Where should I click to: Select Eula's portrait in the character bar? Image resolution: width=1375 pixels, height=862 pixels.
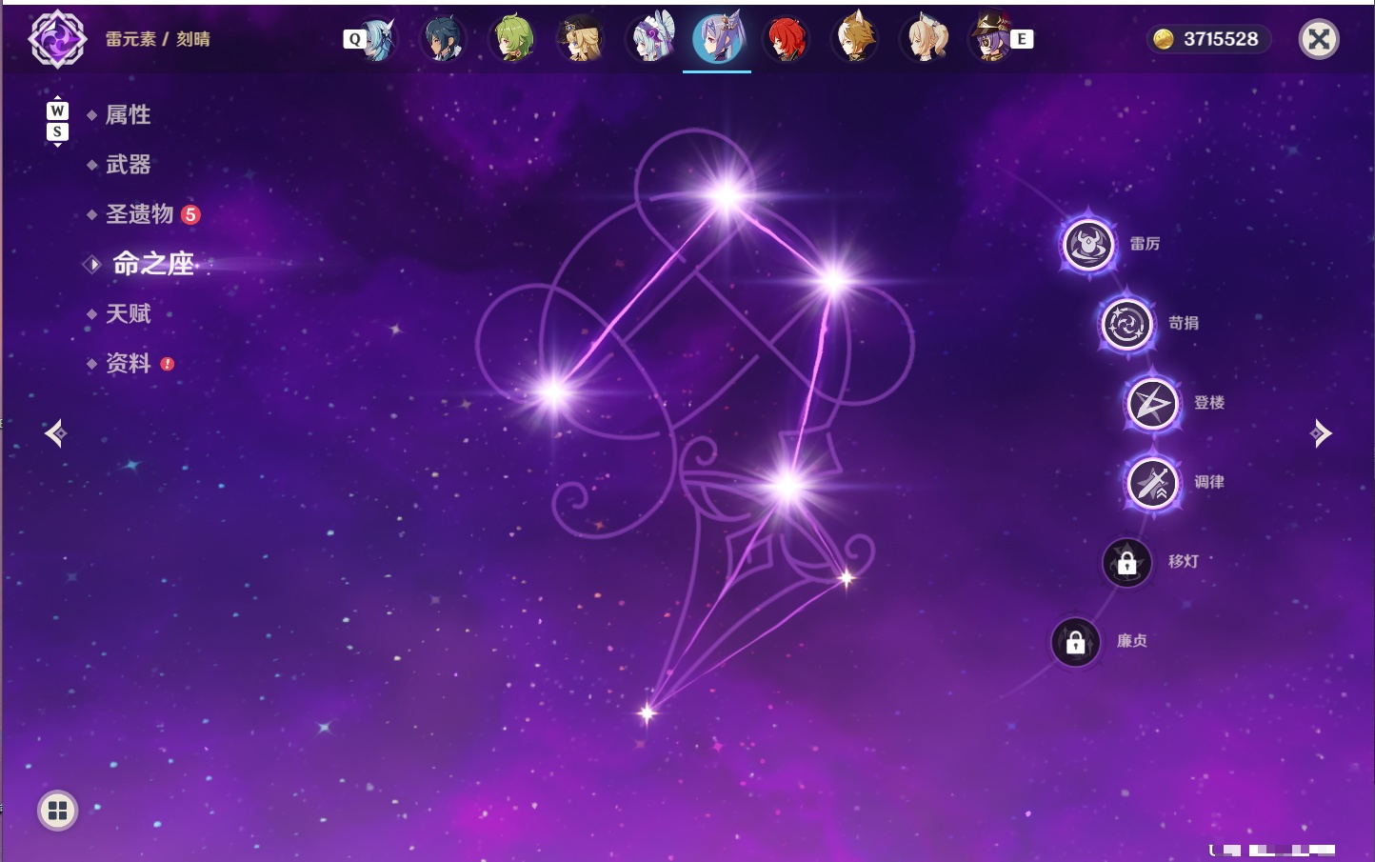[x=377, y=39]
